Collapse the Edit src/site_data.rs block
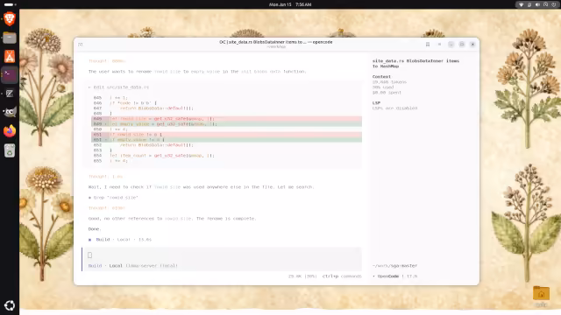Viewport: 561px width, 315px height. point(119,87)
